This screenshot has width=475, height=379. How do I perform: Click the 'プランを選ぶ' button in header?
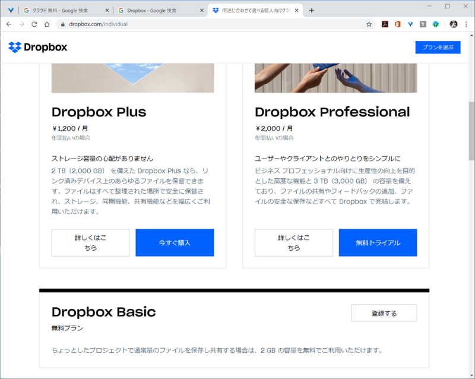(438, 48)
